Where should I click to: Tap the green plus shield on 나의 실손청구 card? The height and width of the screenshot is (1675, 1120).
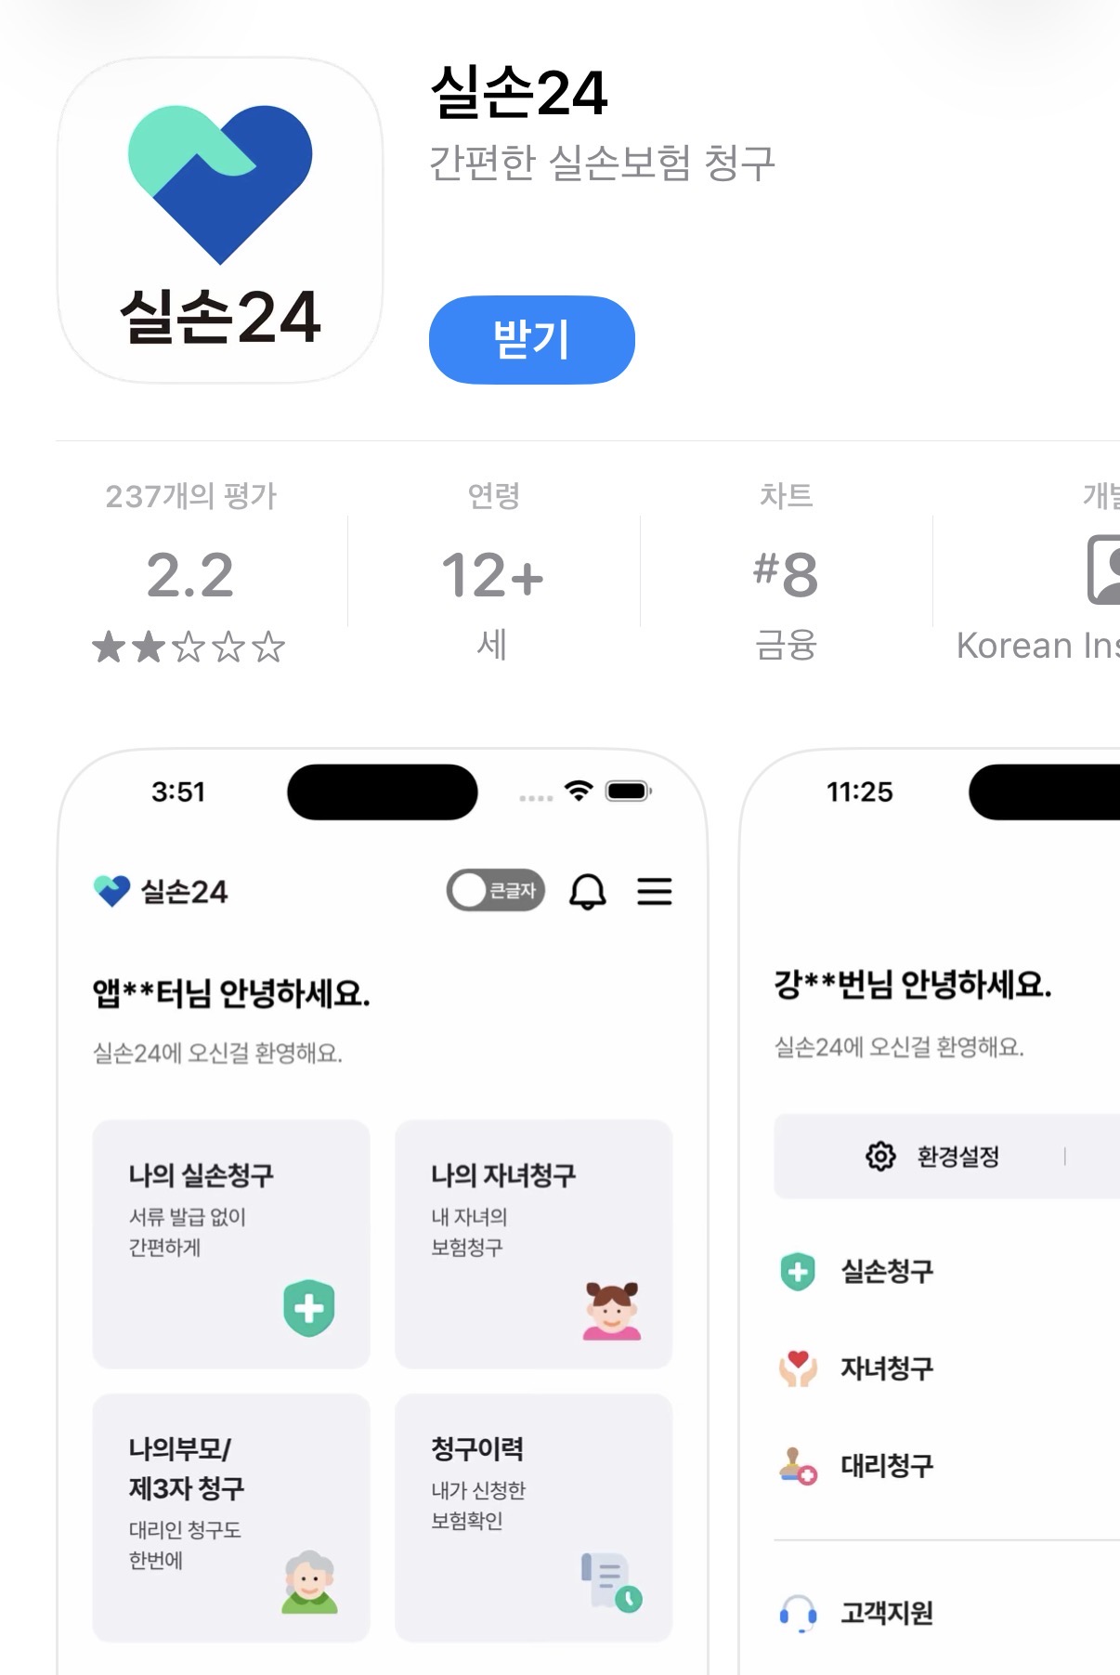(311, 1308)
